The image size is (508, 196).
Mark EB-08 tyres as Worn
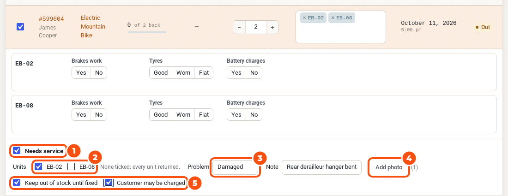click(x=183, y=115)
